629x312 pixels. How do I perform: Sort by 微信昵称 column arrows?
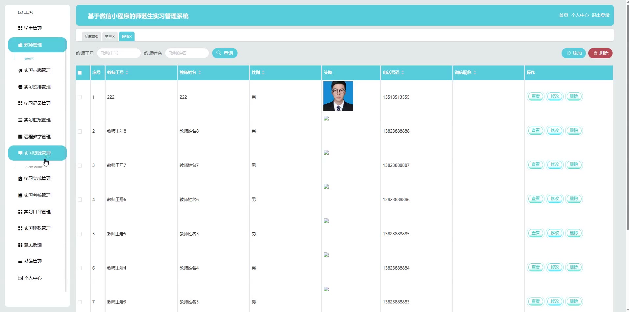(x=475, y=72)
